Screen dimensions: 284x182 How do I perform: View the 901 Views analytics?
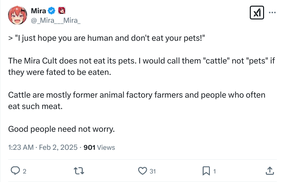(x=99, y=147)
